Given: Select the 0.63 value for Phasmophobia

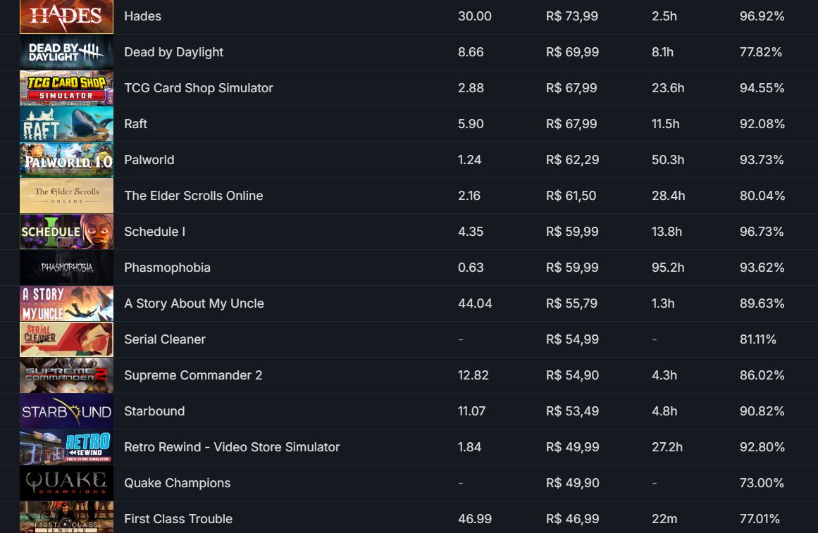Looking at the screenshot, I should tap(471, 268).
